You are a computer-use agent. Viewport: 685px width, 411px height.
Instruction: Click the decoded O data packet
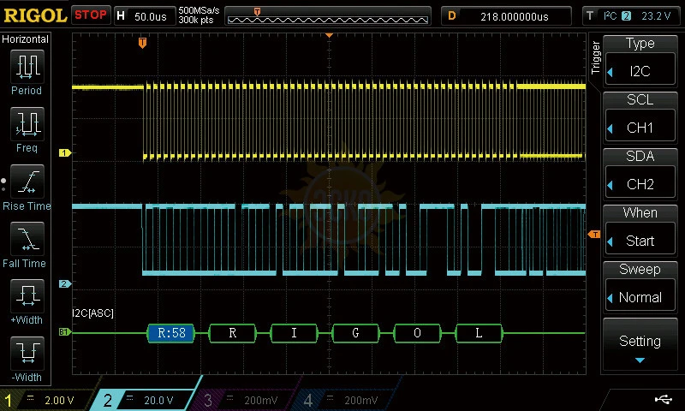pos(417,333)
